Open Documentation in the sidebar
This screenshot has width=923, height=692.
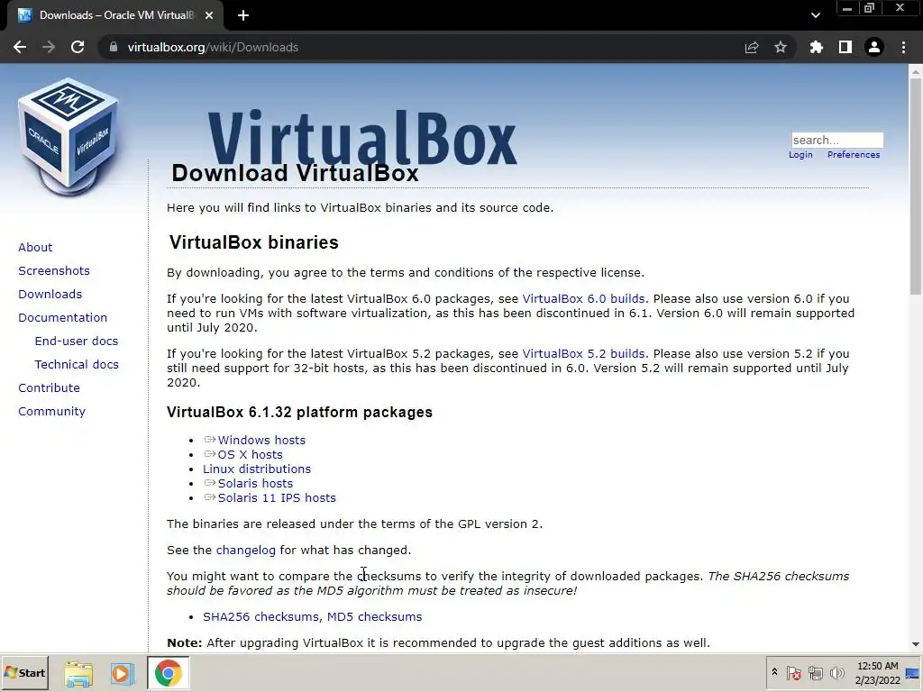pyautogui.click(x=63, y=318)
